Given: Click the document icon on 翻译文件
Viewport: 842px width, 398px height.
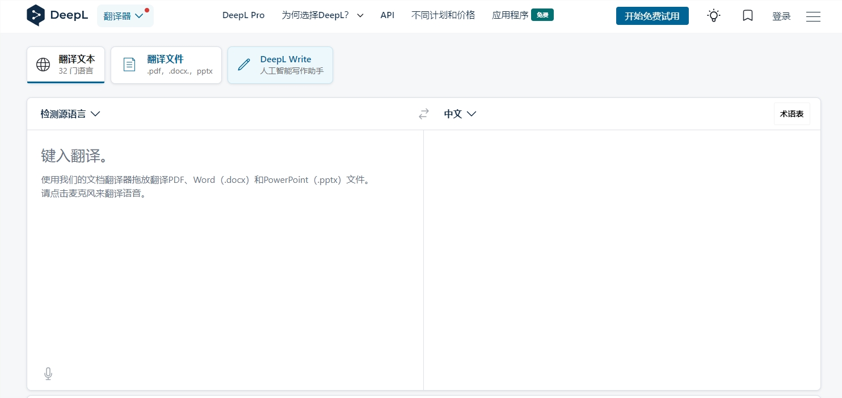Looking at the screenshot, I should pos(129,65).
